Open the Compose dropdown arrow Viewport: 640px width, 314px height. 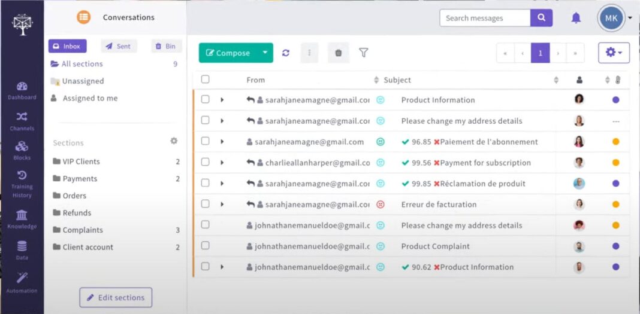point(265,53)
